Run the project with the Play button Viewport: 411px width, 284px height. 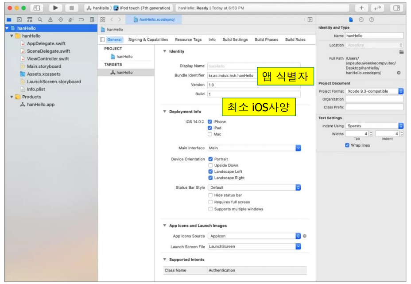tap(55, 8)
